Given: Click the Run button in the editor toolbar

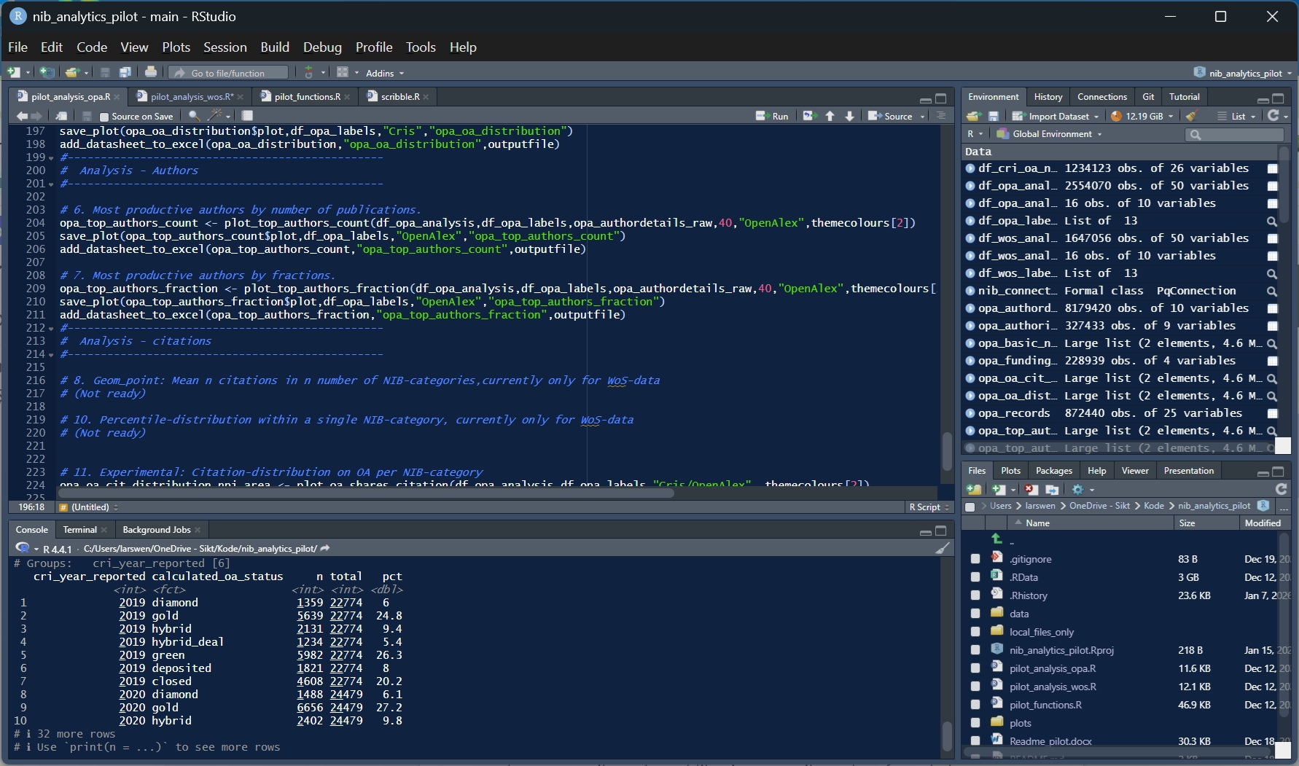Looking at the screenshot, I should click(773, 116).
